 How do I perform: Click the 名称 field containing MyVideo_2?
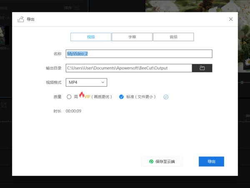[139, 54]
